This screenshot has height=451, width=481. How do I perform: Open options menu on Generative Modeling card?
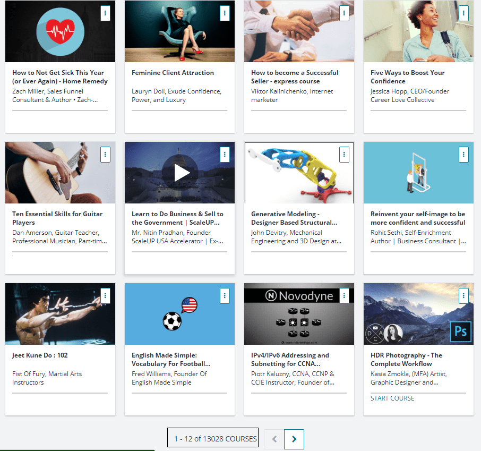point(344,155)
